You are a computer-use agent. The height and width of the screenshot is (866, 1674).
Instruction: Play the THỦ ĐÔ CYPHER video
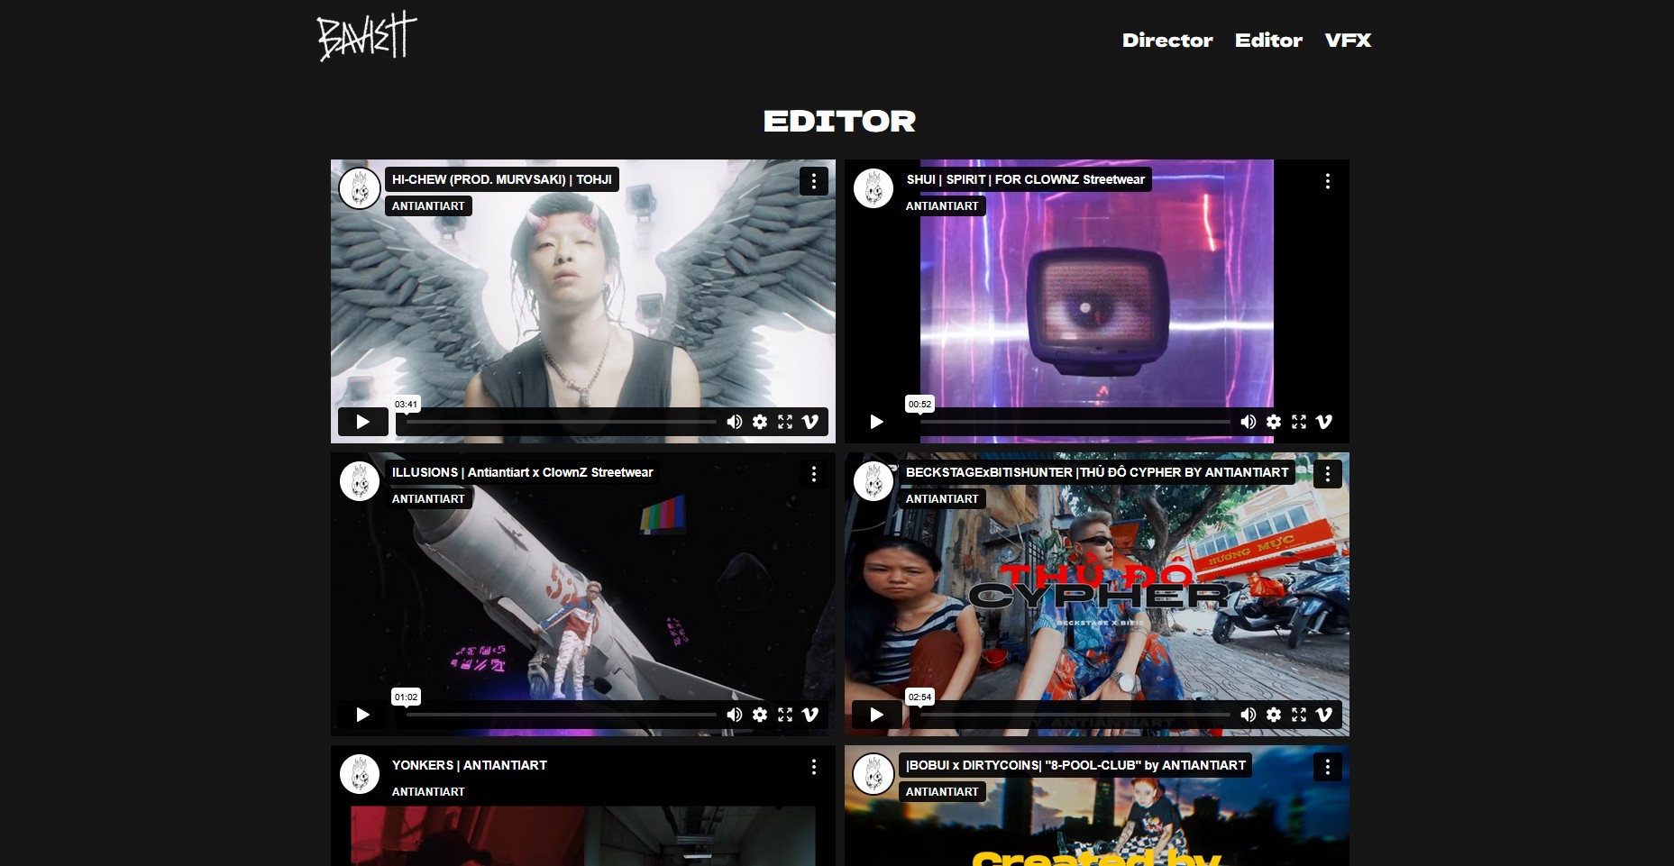coord(876,715)
